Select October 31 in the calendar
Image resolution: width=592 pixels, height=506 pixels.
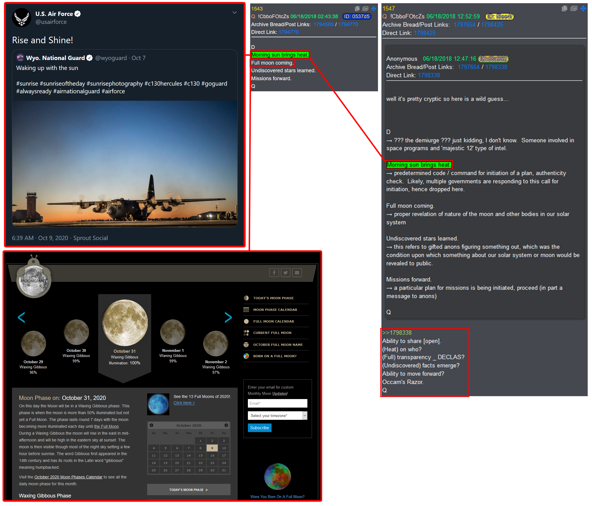224,470
